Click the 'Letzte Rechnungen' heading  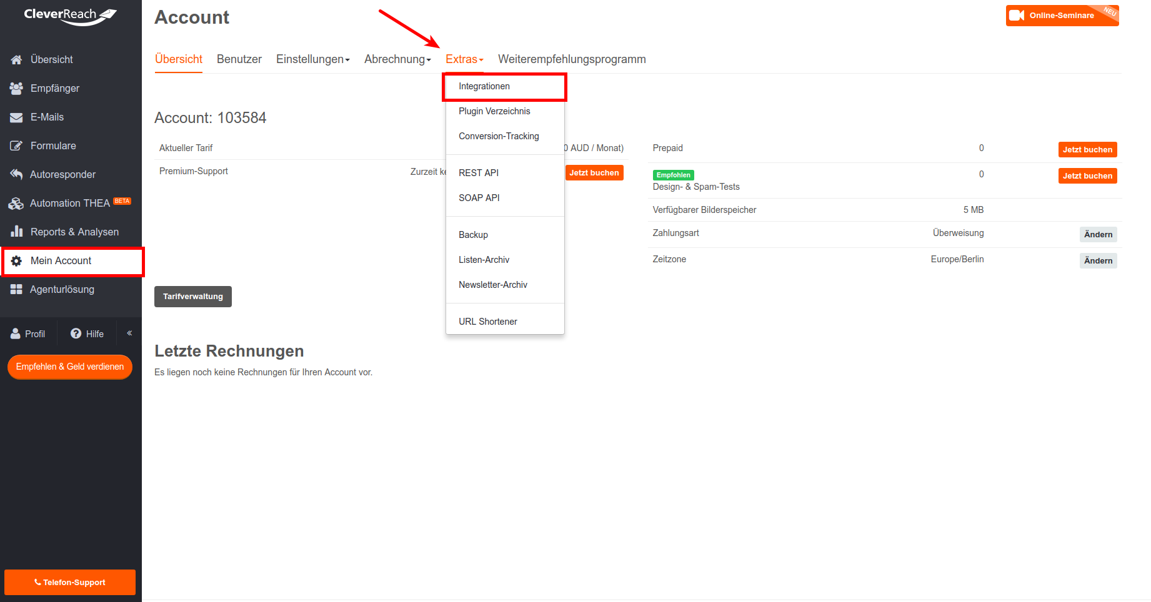(x=229, y=351)
